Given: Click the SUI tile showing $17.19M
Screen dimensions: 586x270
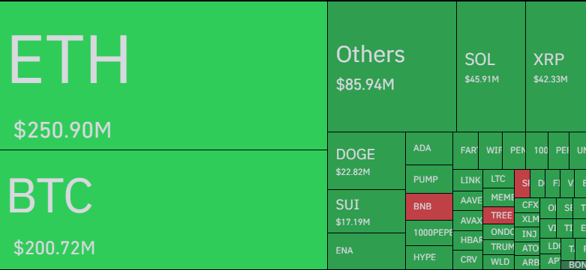Looking at the screenshot, I should pos(366,212).
